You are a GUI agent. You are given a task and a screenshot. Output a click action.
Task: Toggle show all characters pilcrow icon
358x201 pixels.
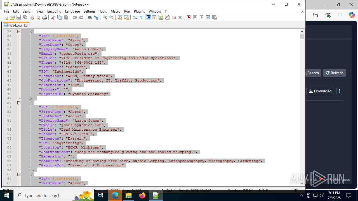click(x=141, y=17)
